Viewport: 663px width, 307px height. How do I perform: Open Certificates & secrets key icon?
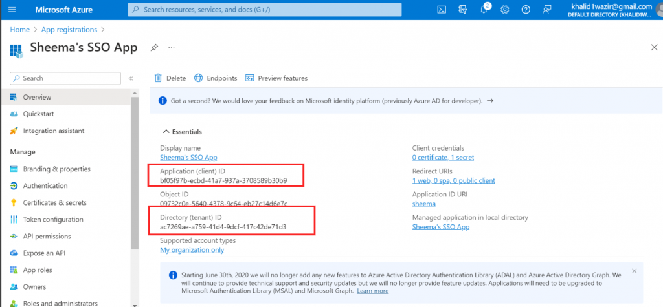14,203
